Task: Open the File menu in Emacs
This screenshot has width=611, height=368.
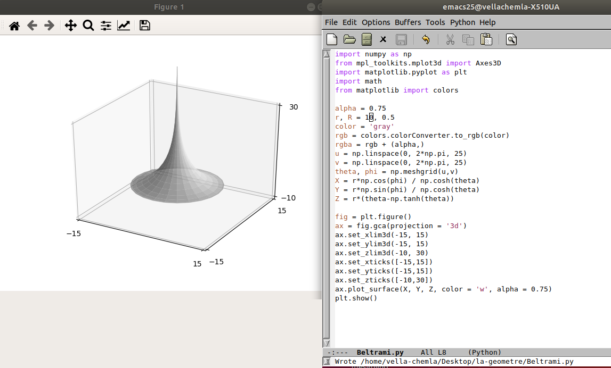Action: click(331, 22)
